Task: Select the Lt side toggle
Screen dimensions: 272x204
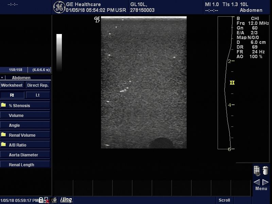Action: click(38, 95)
